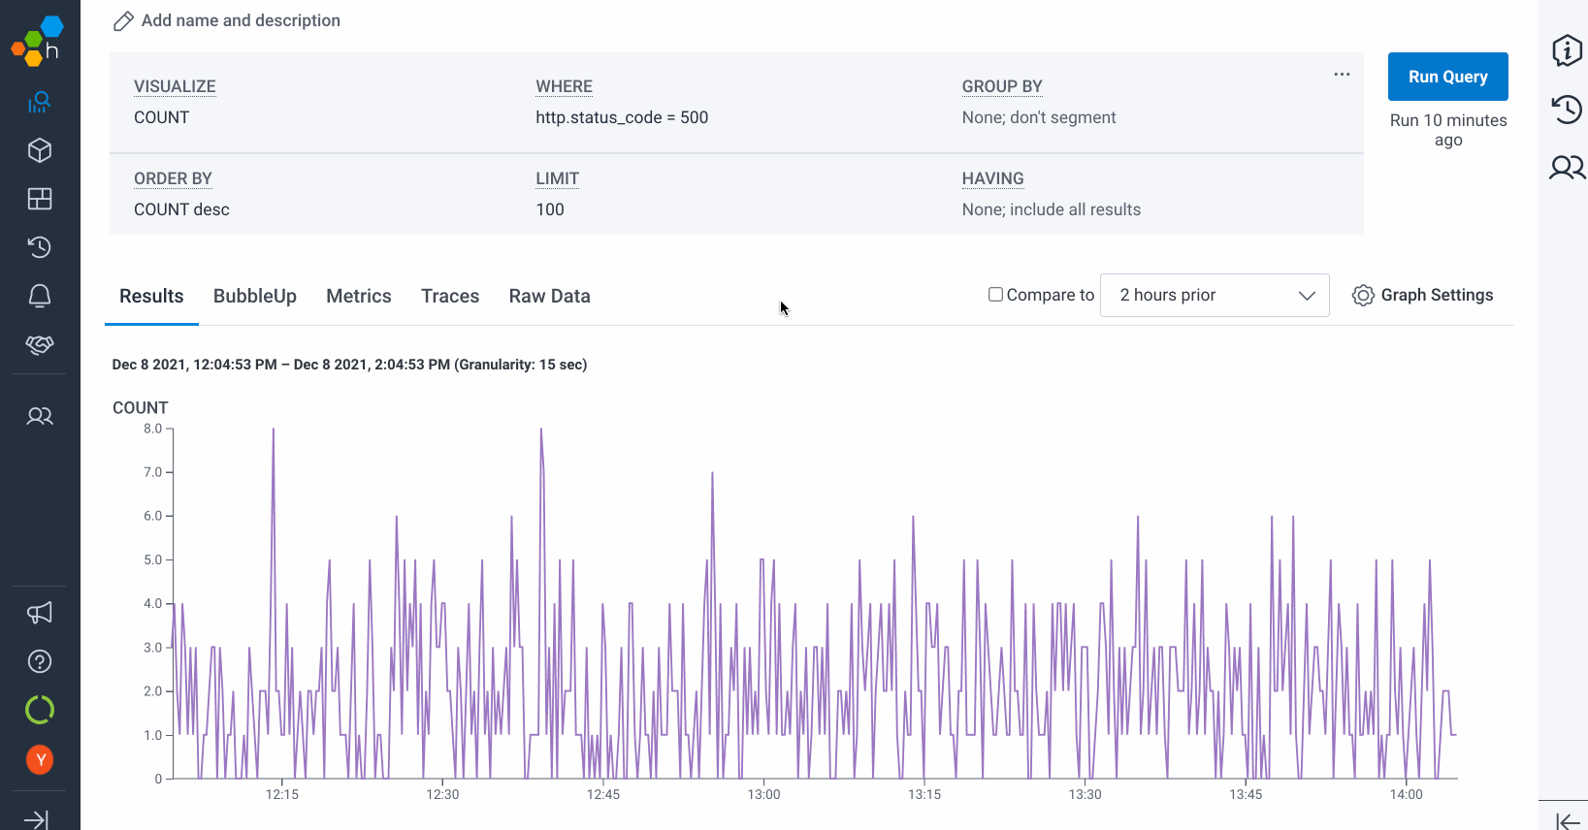1588x830 pixels.
Task: Open the Triggers bell icon
Action: tap(40, 296)
